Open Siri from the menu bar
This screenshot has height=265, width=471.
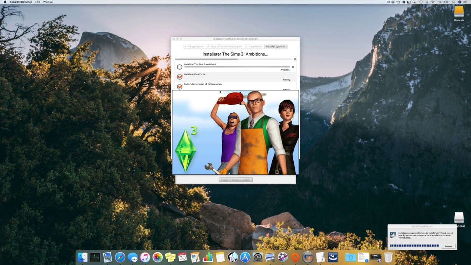pyautogui.click(x=460, y=2)
